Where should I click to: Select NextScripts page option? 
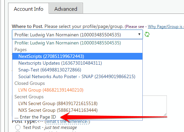pyautogui.click(x=77, y=56)
